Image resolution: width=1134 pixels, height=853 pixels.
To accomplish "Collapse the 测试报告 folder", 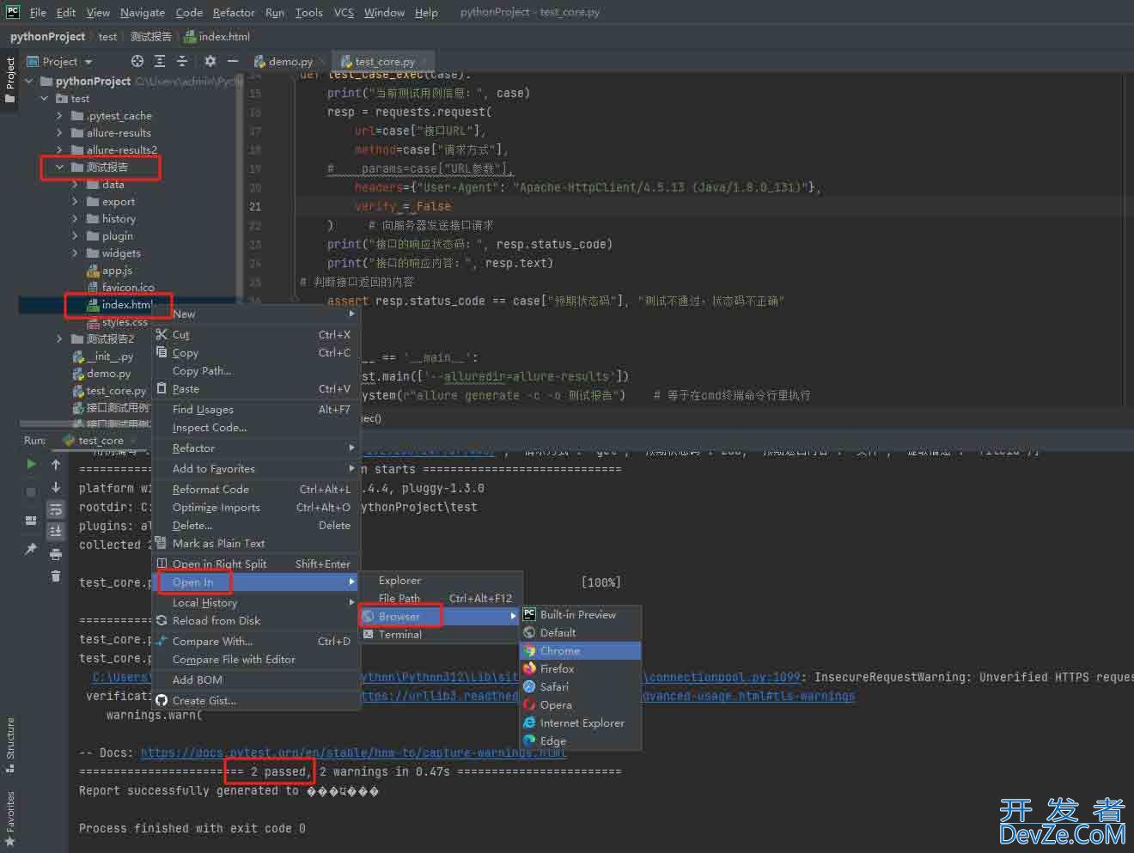I will click(59, 168).
